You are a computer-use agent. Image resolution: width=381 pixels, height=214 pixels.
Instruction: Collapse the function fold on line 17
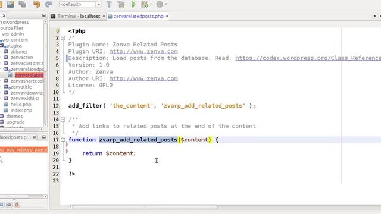(x=63, y=140)
